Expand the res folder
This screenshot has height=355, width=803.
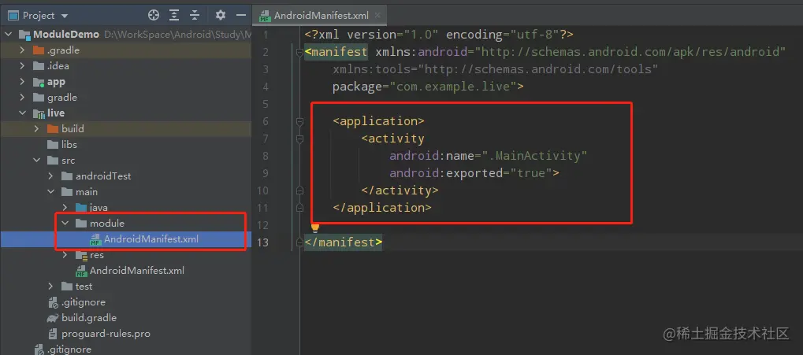pyautogui.click(x=65, y=255)
